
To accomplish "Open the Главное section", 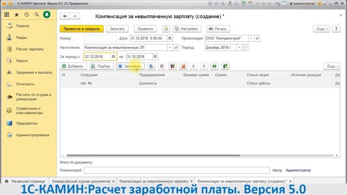I will (23, 26).
